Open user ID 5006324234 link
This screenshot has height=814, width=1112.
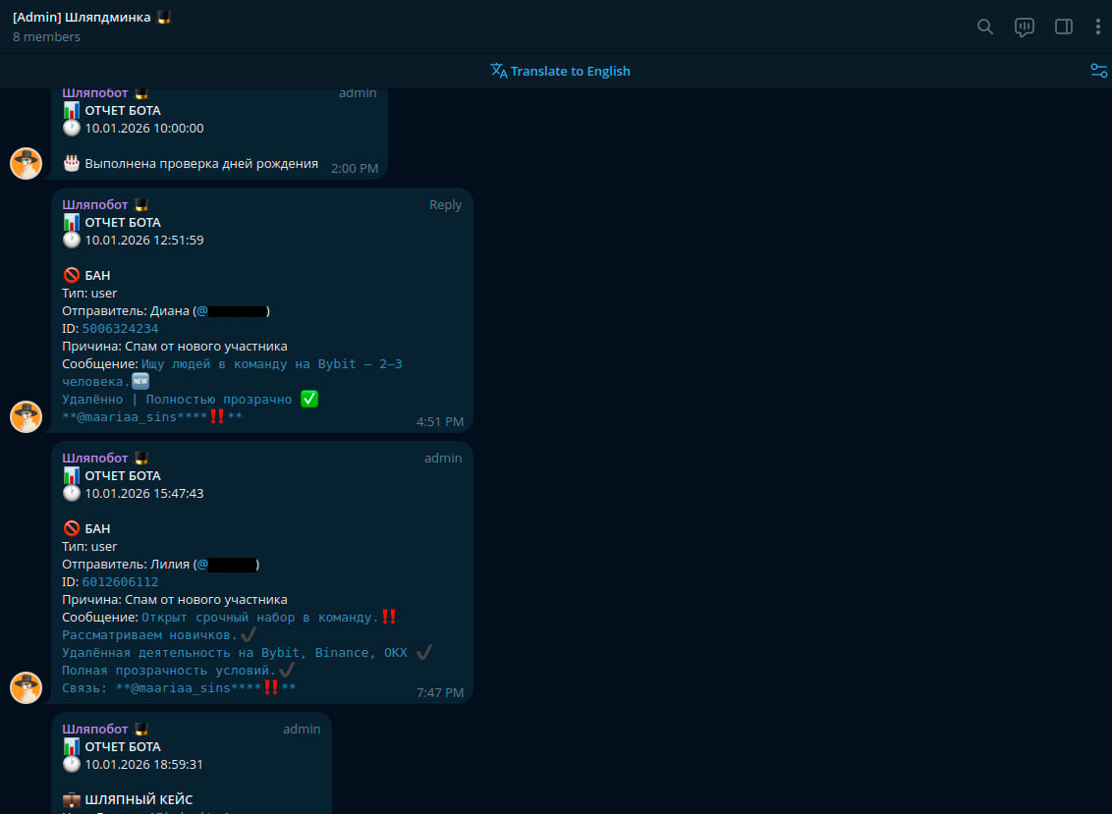pyautogui.click(x=120, y=329)
